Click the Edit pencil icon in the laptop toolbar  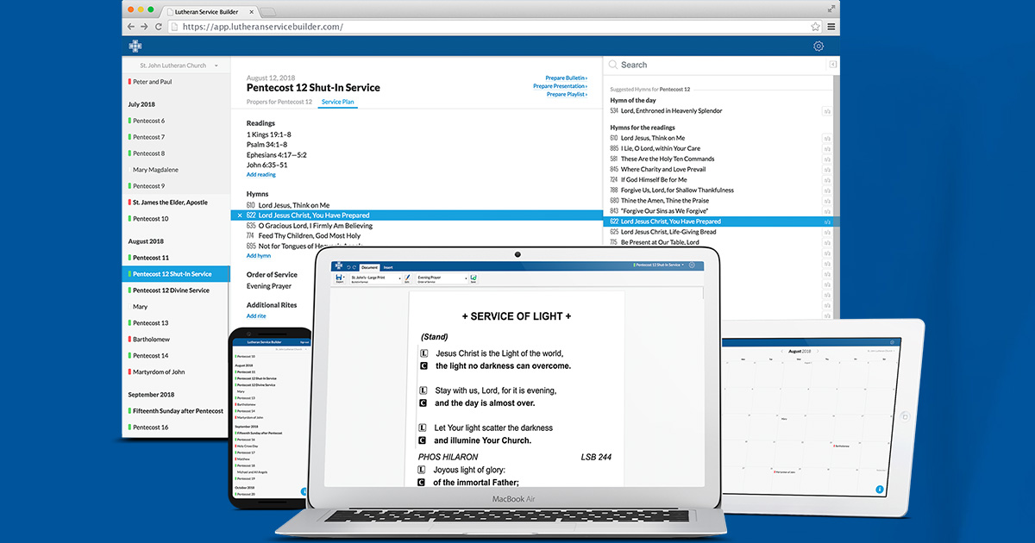tap(407, 278)
